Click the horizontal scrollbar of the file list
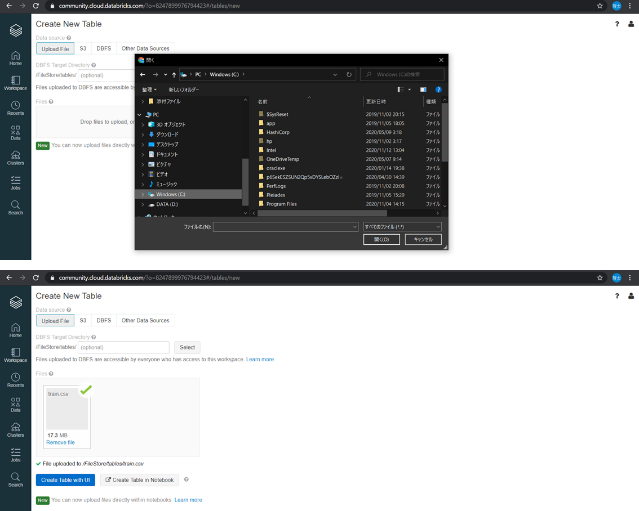 [x=322, y=213]
